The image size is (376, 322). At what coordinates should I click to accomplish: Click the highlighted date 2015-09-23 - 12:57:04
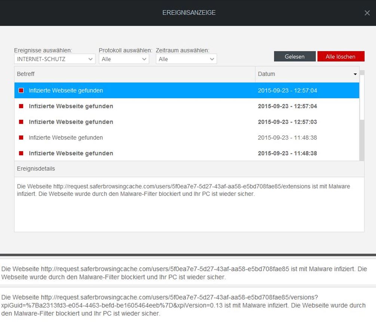[x=287, y=91]
